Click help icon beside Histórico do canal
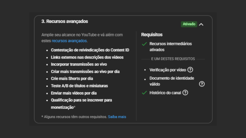The image size is (246, 138). coord(185,92)
